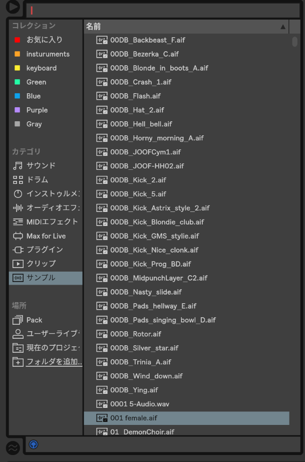Open the ドラム category

[37, 179]
